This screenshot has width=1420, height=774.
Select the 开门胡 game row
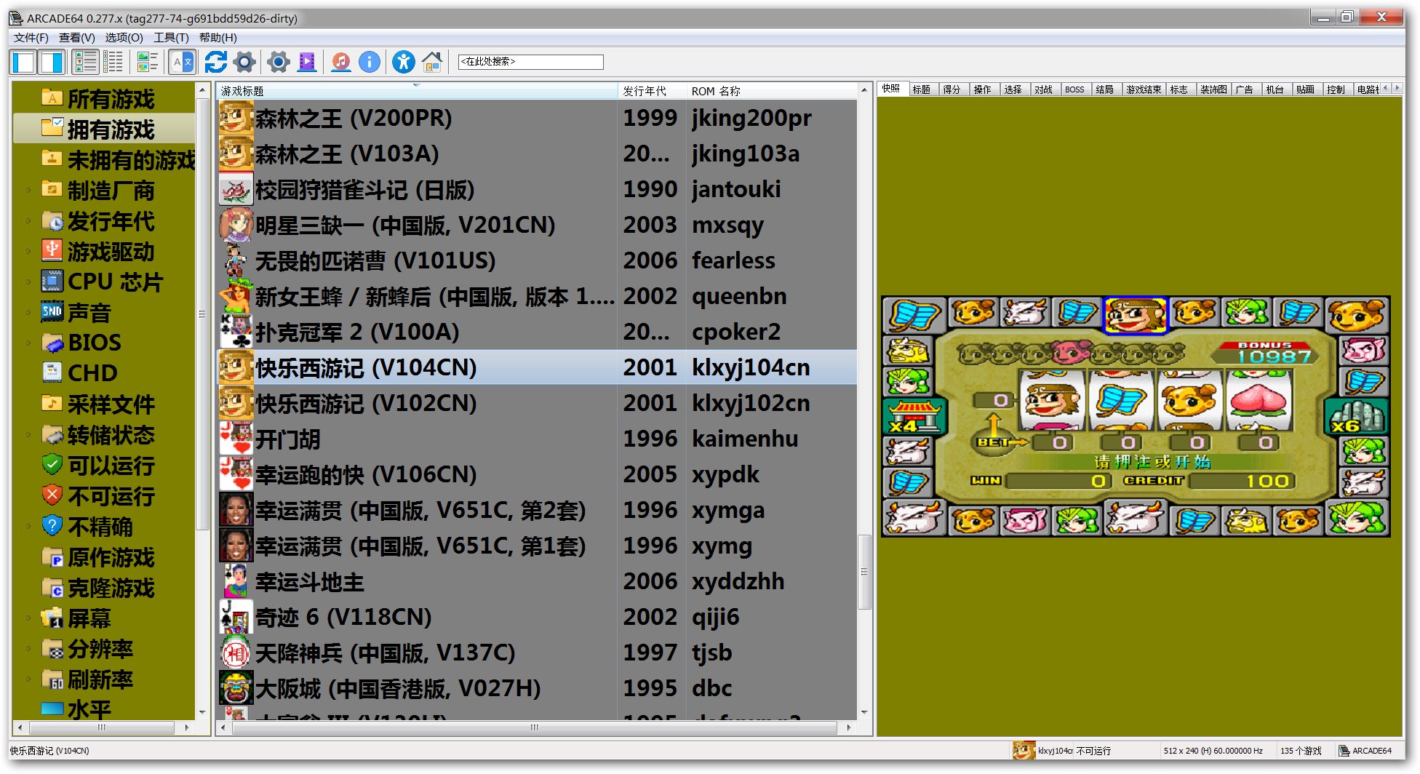pos(538,439)
